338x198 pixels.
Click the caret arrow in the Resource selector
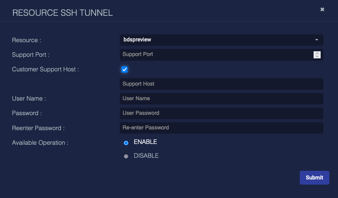tap(317, 40)
